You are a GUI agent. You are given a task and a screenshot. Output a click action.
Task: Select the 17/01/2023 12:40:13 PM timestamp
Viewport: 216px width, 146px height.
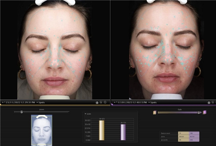coord(132,102)
